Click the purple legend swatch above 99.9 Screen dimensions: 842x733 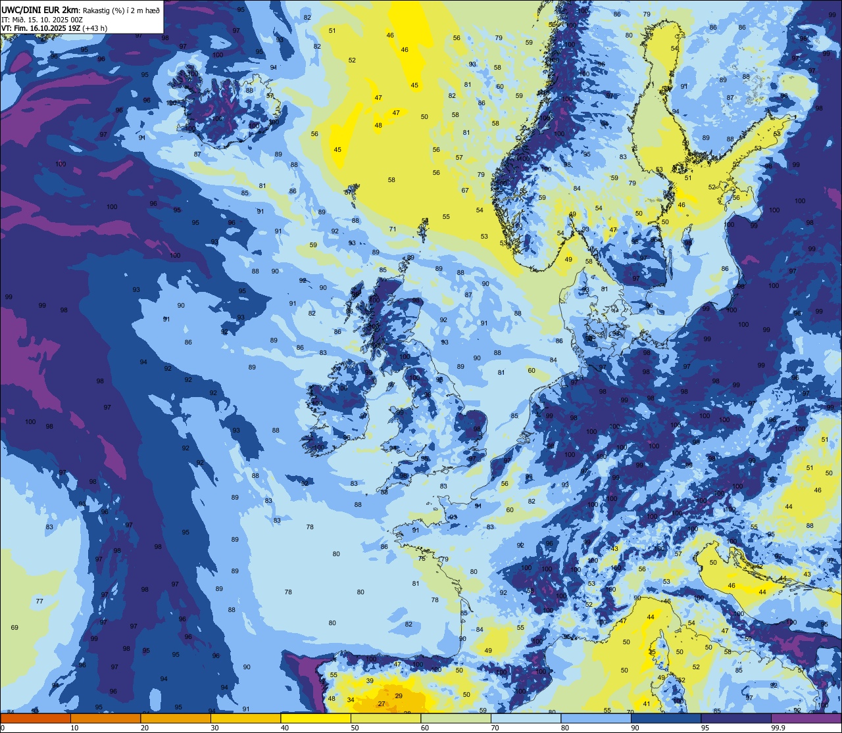(806, 718)
